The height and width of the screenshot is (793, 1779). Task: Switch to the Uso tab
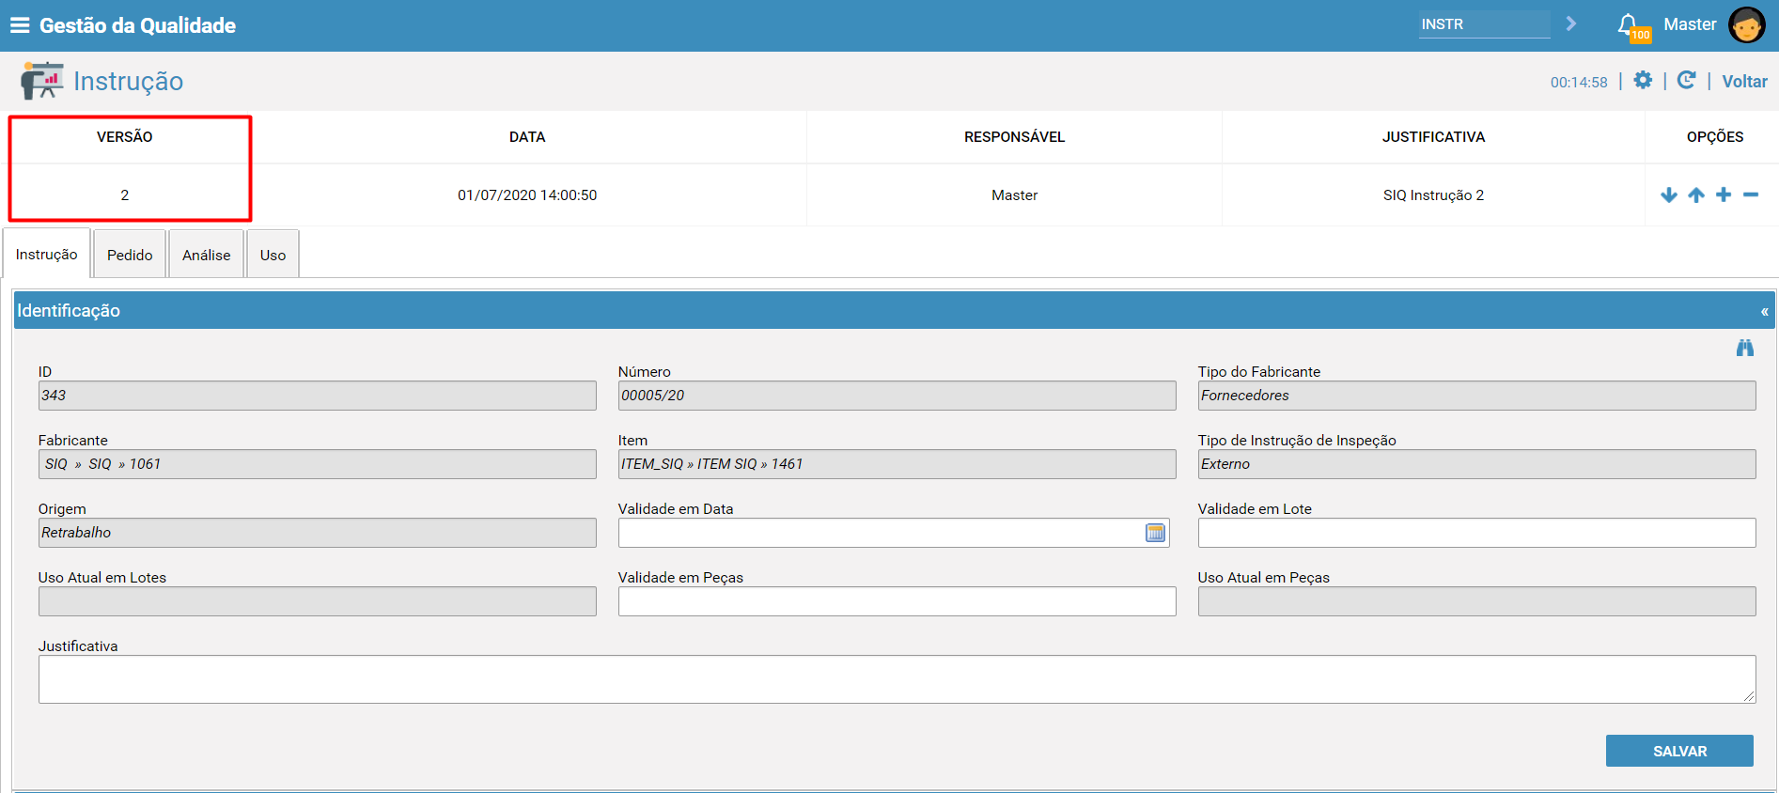click(273, 255)
